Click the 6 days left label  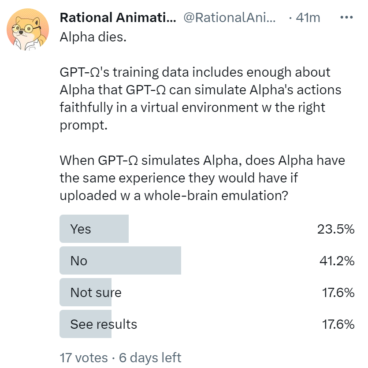[150, 357]
